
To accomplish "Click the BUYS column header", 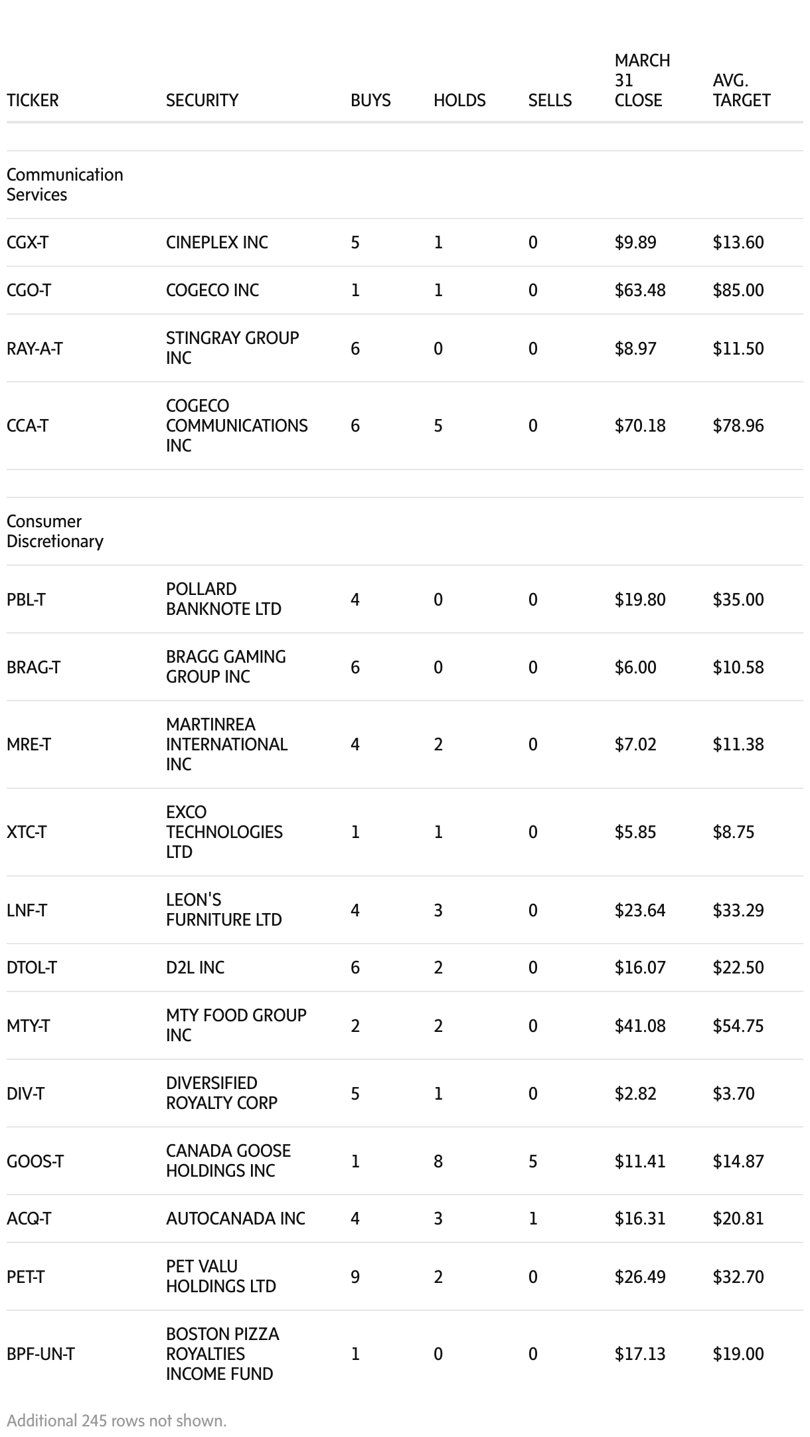I will point(370,100).
